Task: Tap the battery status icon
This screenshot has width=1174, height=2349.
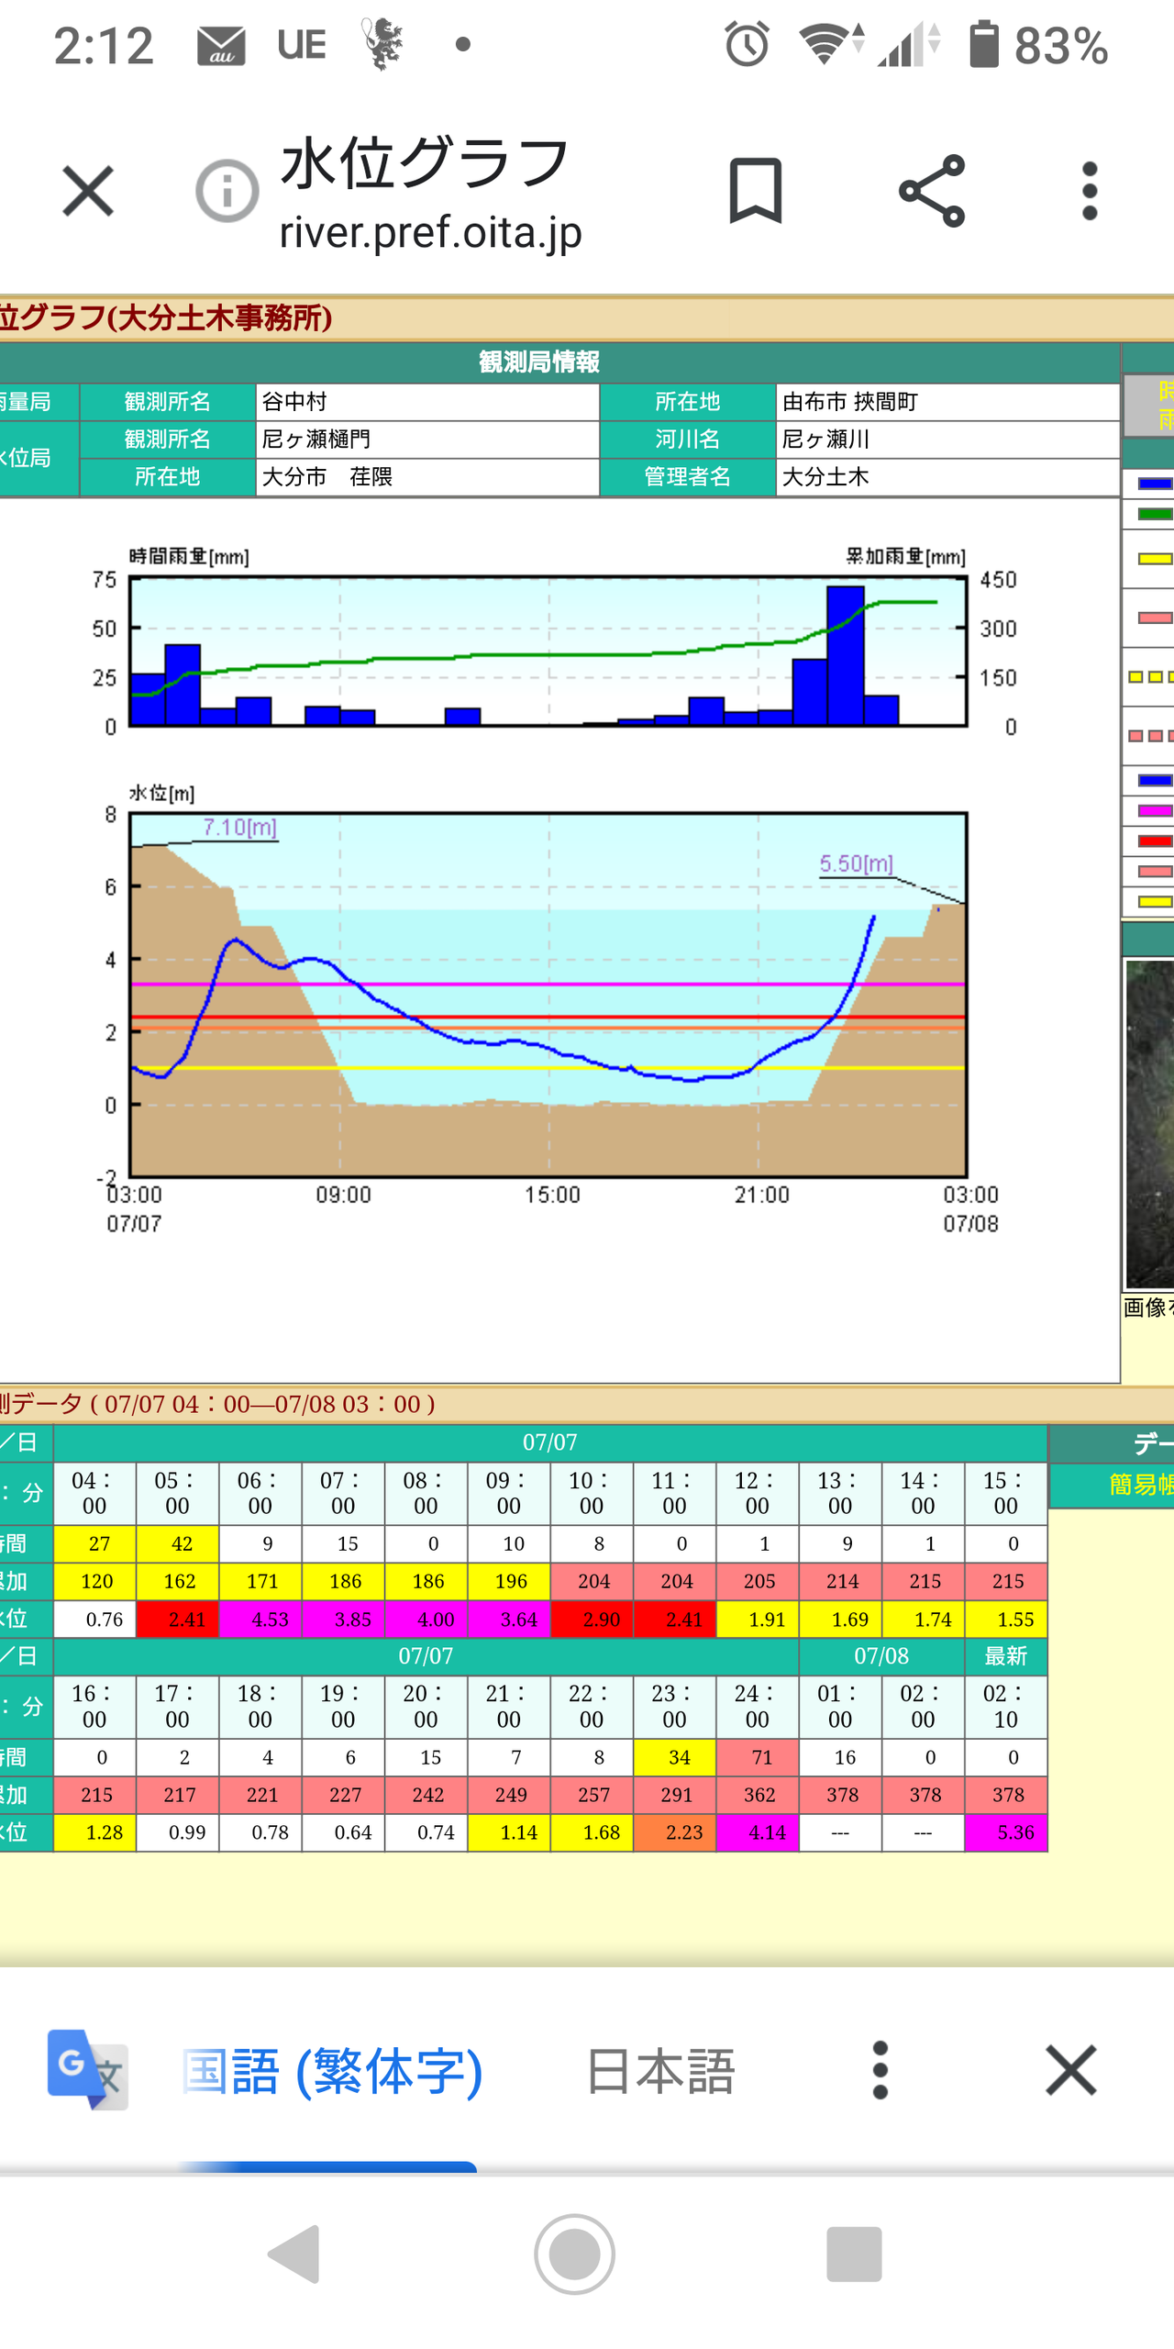Action: pos(983,43)
